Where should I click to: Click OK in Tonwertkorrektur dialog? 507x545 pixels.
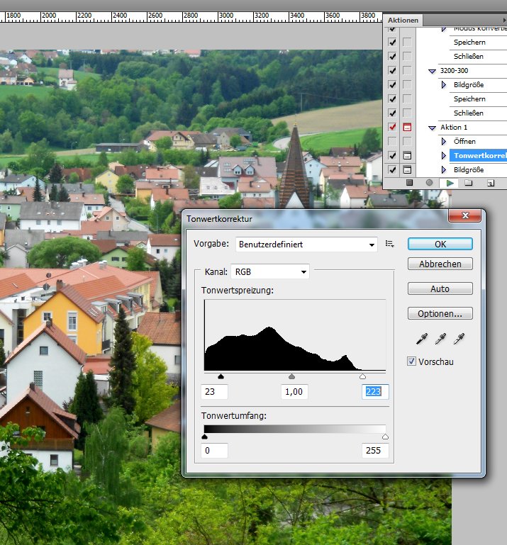click(440, 244)
